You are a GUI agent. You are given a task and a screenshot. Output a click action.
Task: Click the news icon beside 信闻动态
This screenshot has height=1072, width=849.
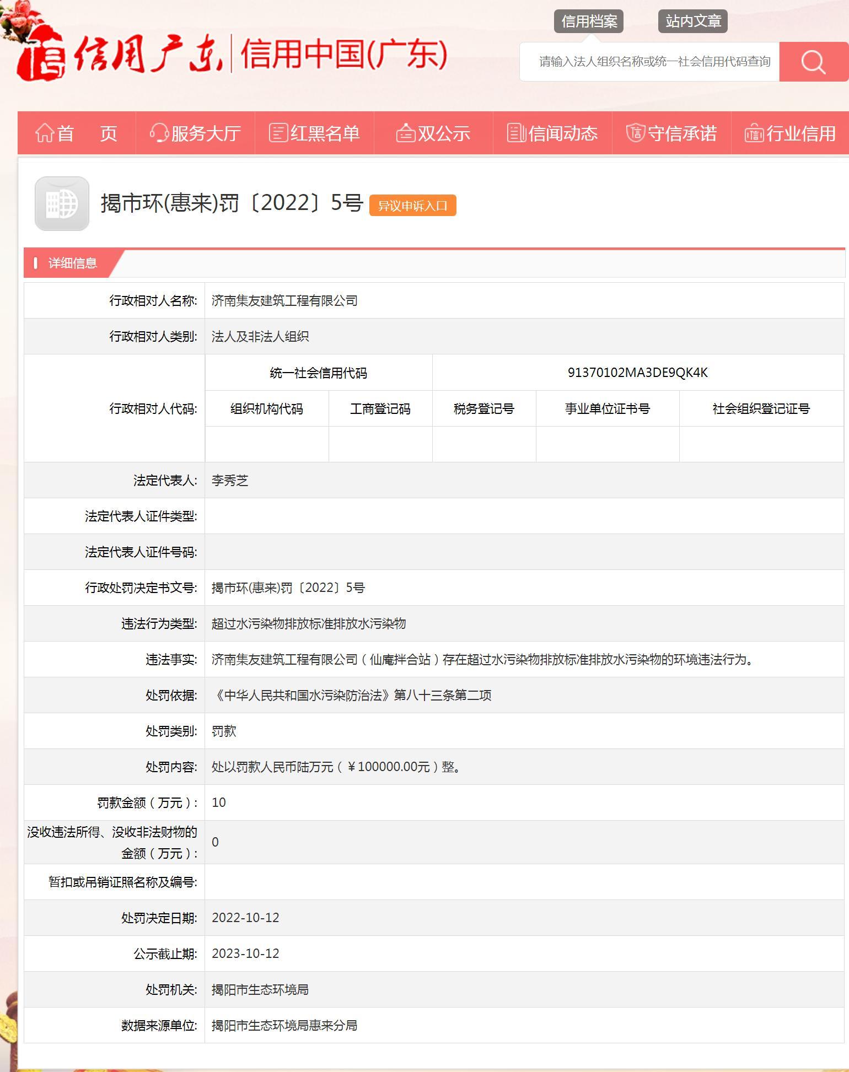[x=516, y=133]
